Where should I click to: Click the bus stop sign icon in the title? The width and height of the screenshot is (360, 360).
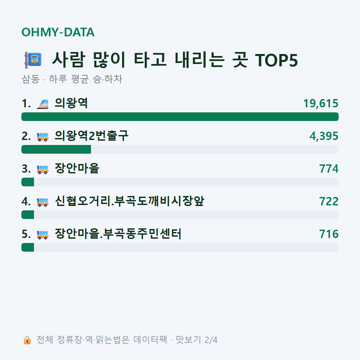(x=33, y=60)
